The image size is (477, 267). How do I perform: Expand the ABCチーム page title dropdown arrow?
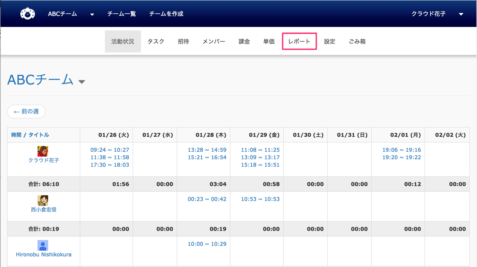(x=82, y=81)
